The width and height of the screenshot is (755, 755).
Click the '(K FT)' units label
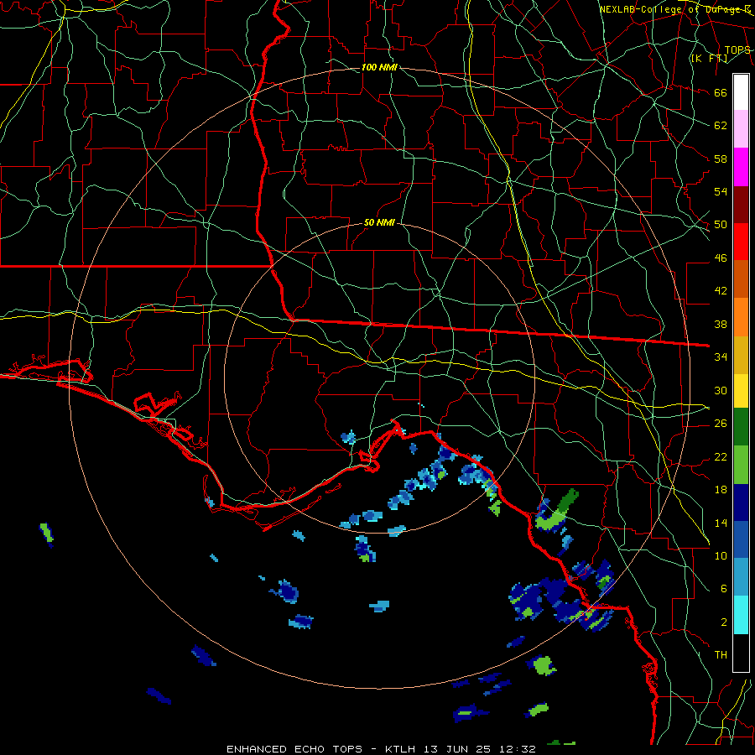(709, 59)
